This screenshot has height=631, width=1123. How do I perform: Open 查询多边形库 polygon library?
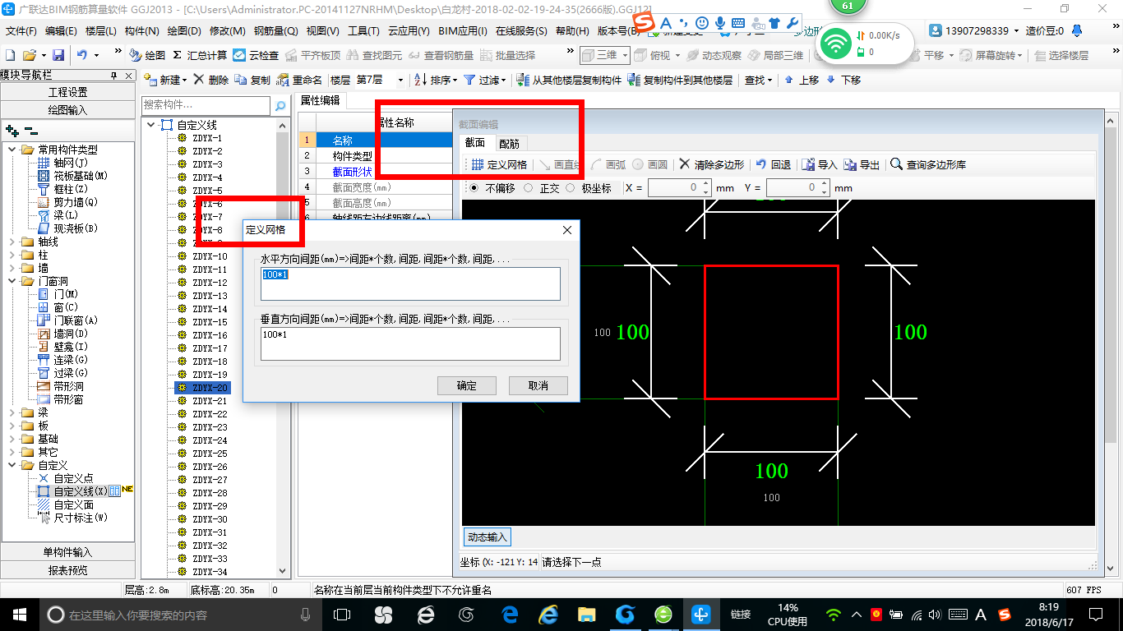click(929, 164)
